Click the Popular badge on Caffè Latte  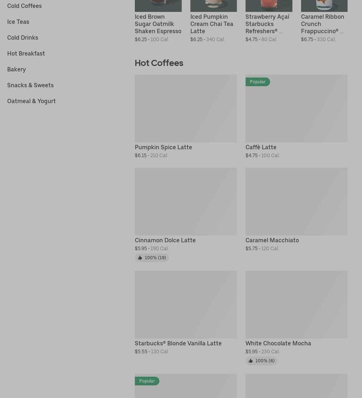click(x=257, y=82)
